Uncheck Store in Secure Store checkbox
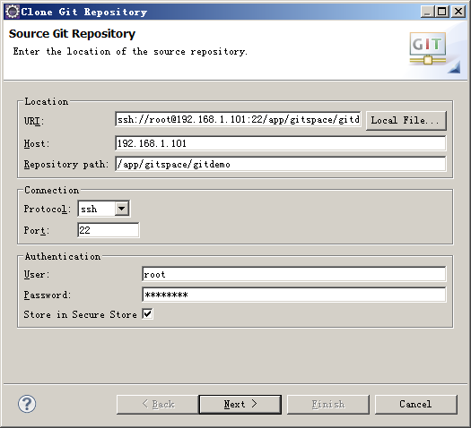Viewport: 471px width, 428px height. point(147,314)
